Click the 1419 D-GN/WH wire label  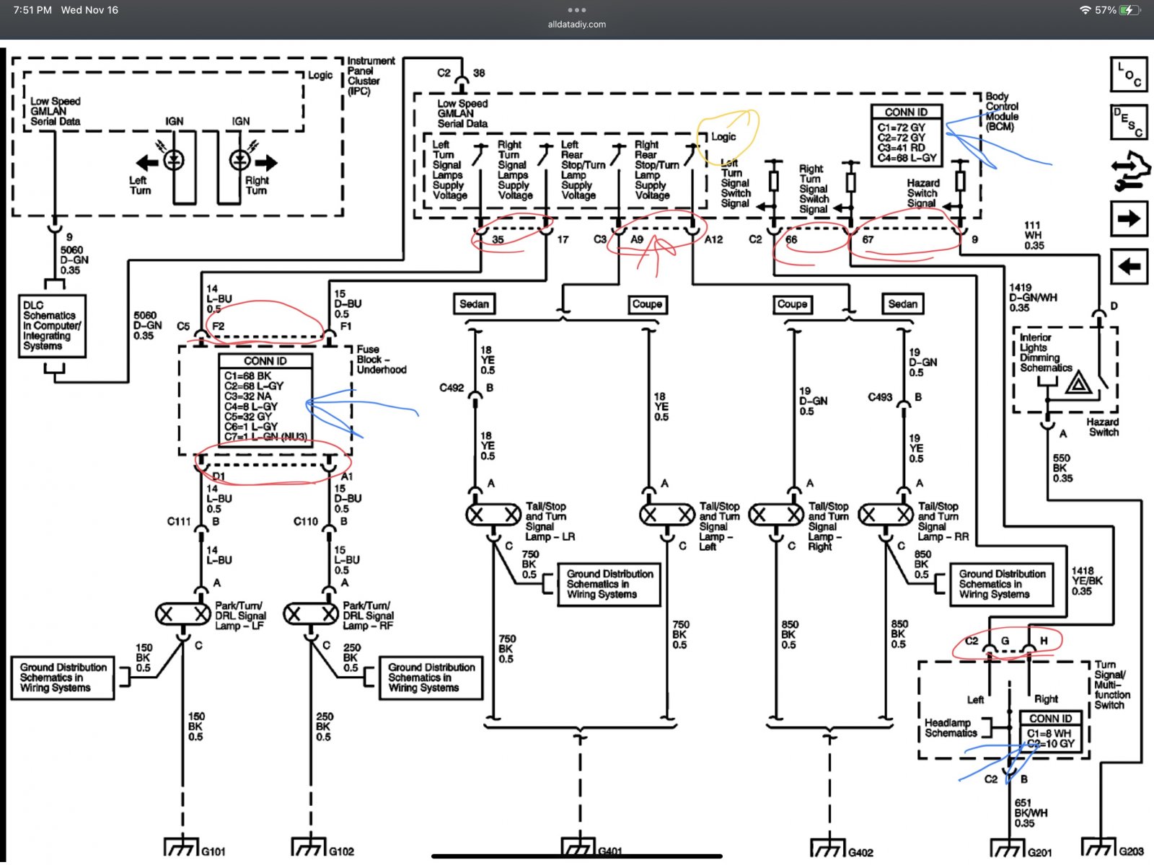tap(1033, 297)
